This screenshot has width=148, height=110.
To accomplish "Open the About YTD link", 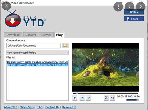I will pos(11,107).
